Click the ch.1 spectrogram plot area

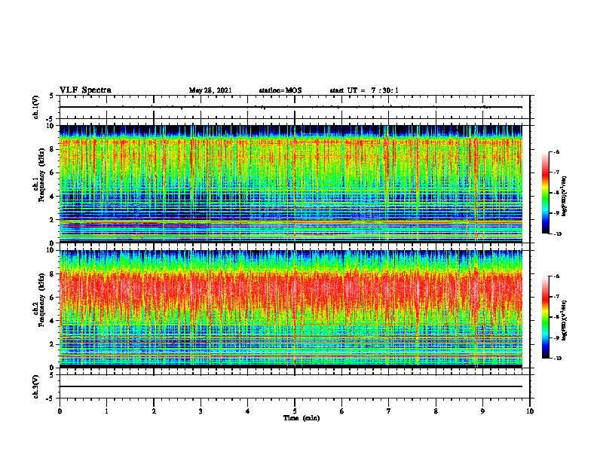coord(291,184)
